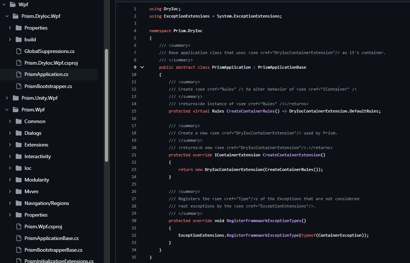Viewport: 410px width, 263px height.
Task: Click the folder icon next to Interactivity
Action: [x=19, y=156]
